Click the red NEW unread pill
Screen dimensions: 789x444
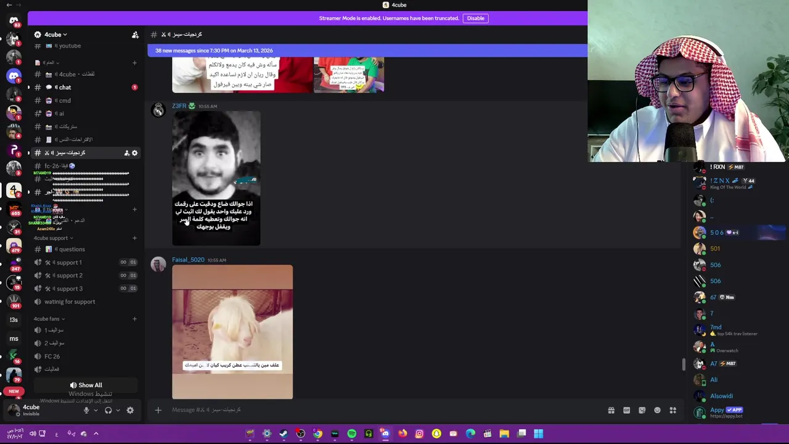[14, 392]
